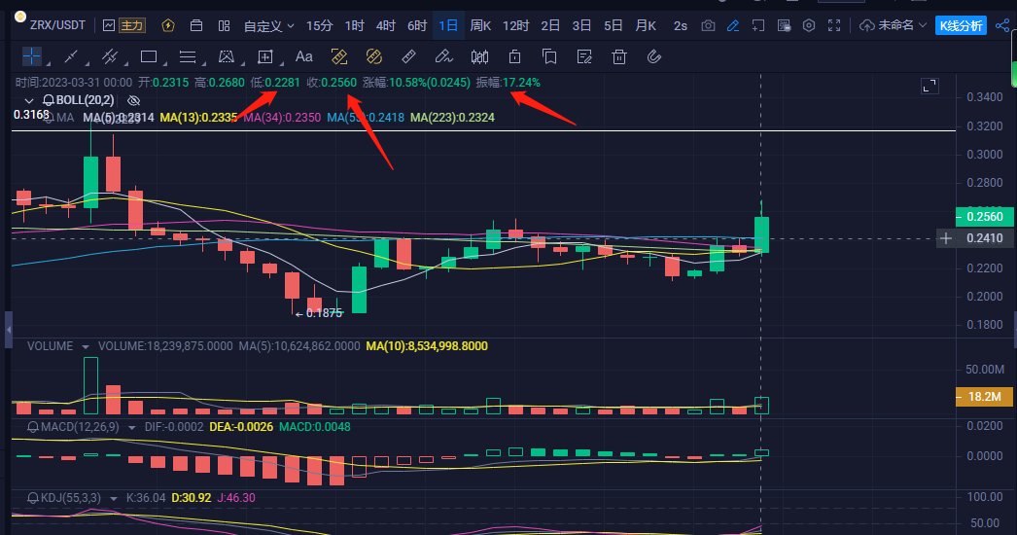
Task: Select the parallel channel drawing tool
Action: [110, 56]
